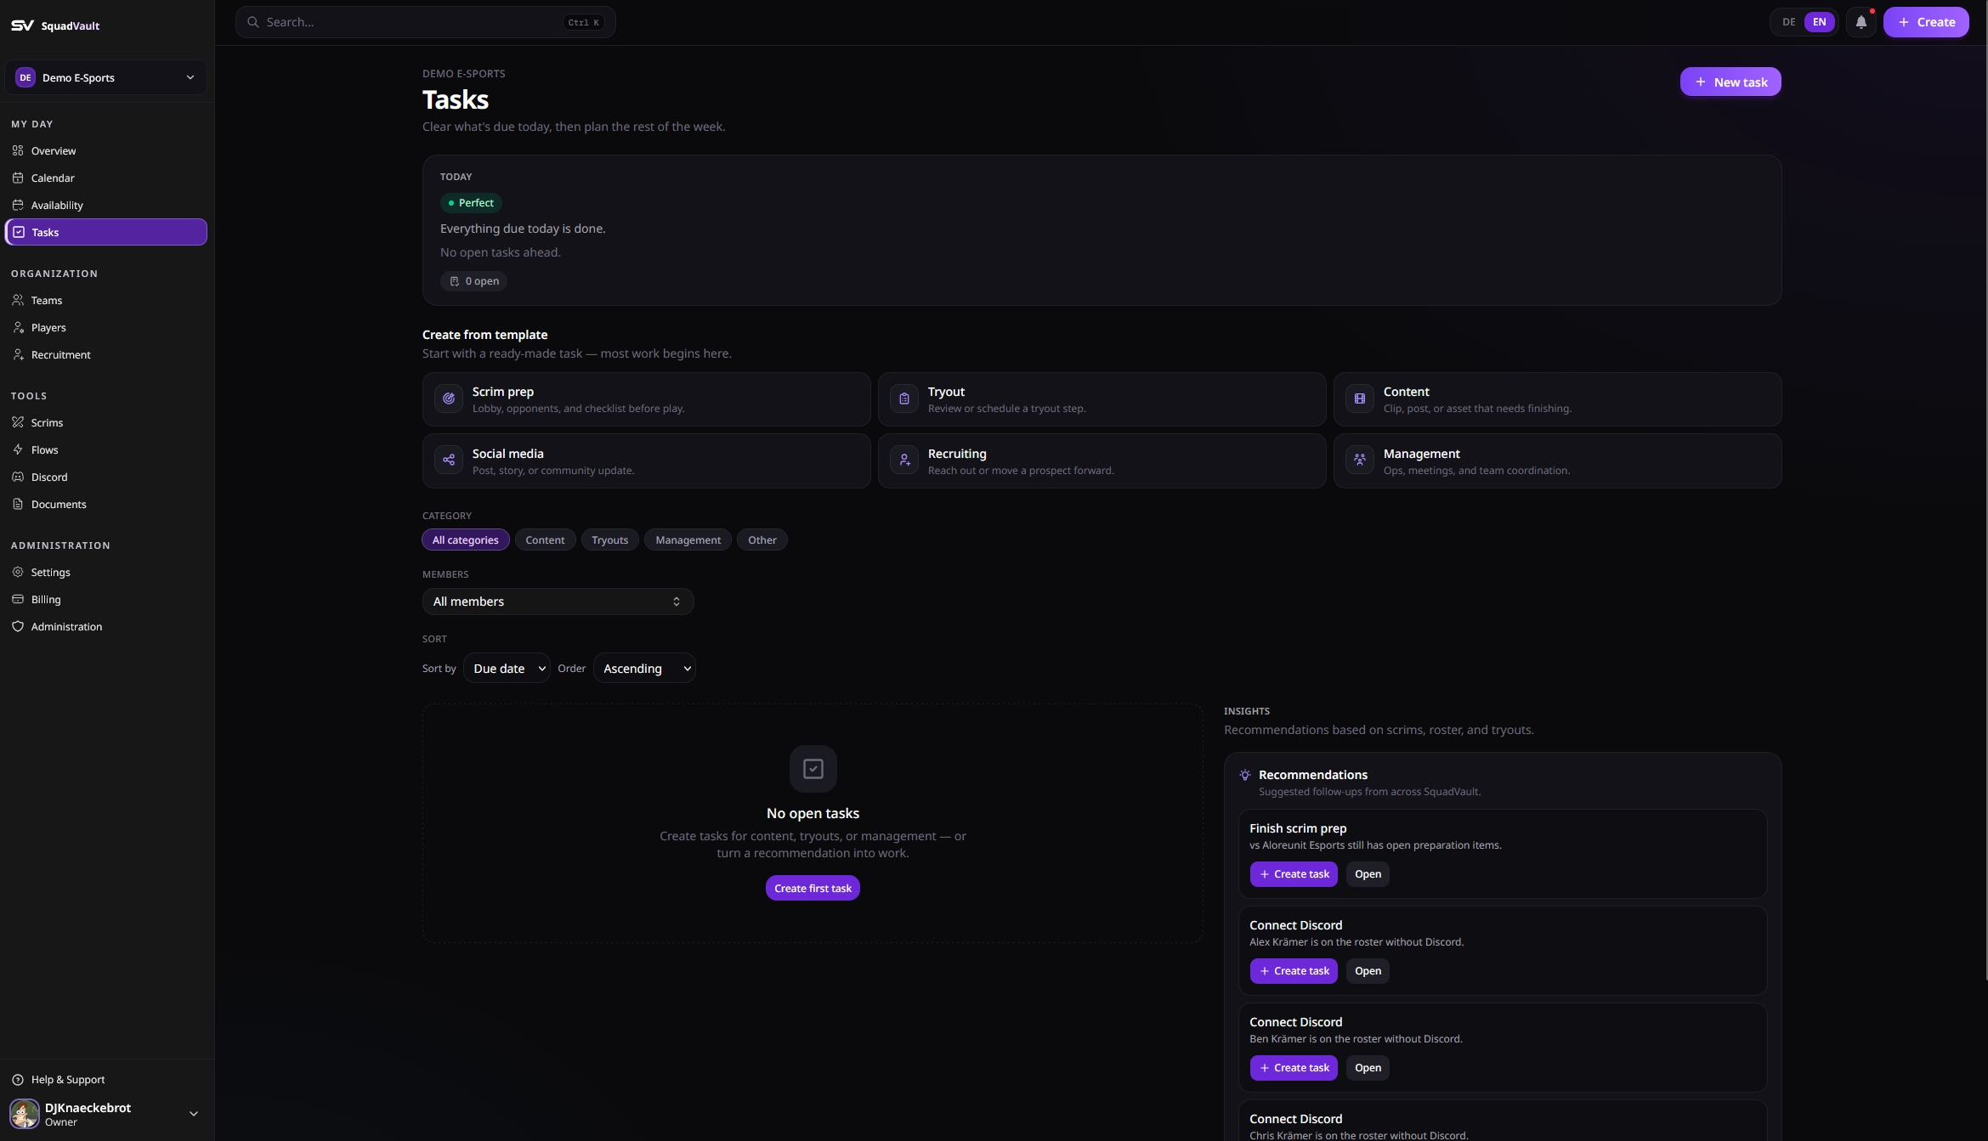1988x1141 pixels.
Task: Filter tasks by Other category
Action: (x=762, y=539)
